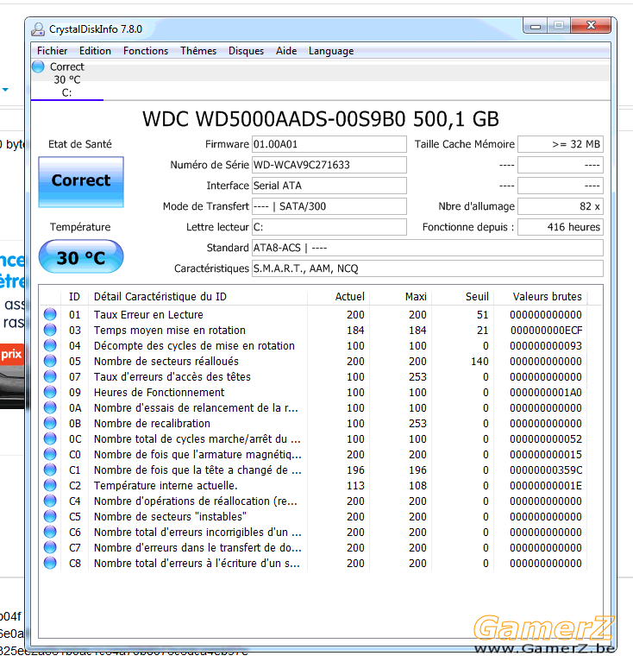Click the serial number field WD-WCAV9C271633
633x662 pixels.
(x=329, y=165)
